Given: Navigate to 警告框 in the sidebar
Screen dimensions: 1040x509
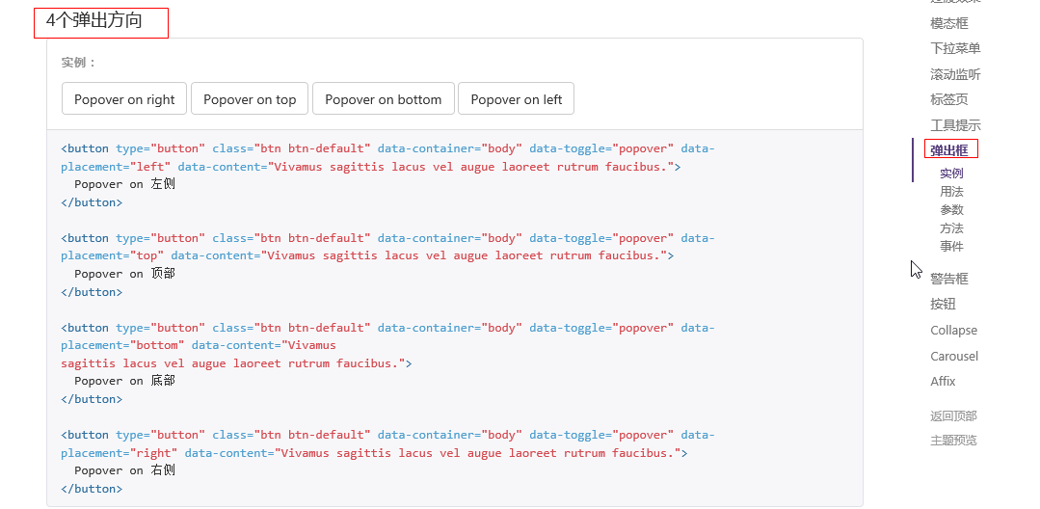Looking at the screenshot, I should (948, 279).
